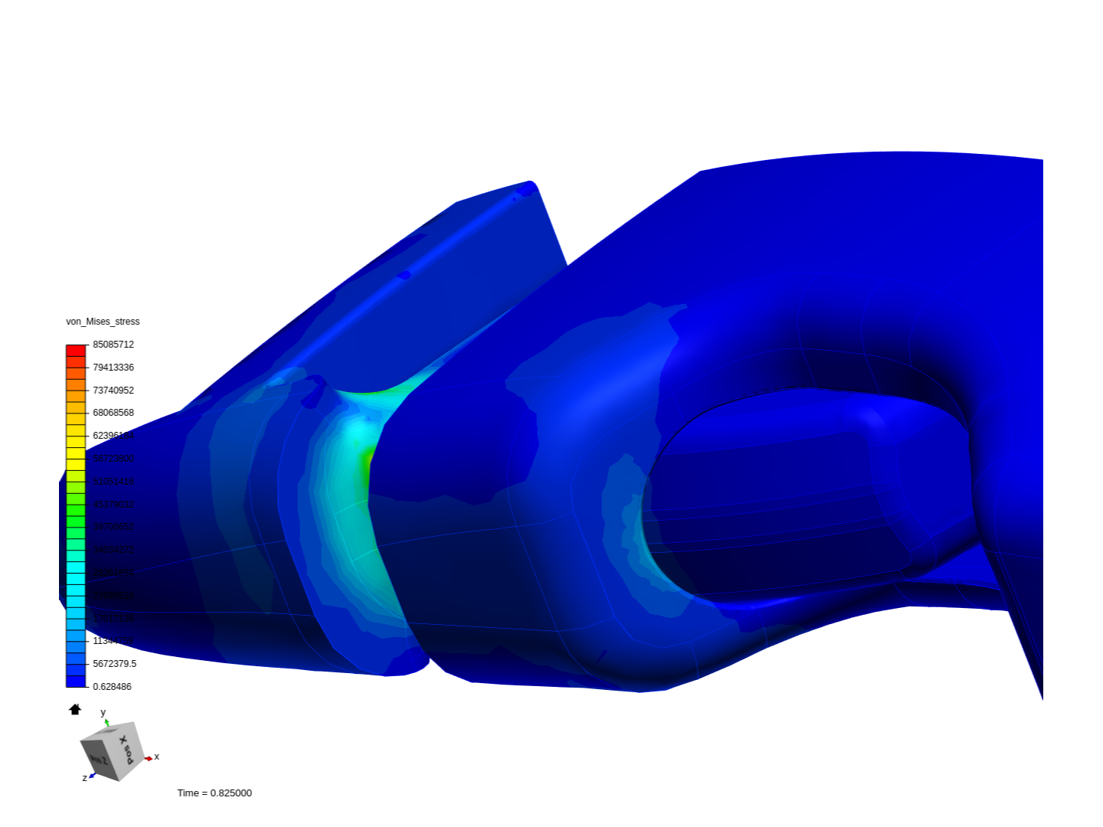Click the legend value 73740952
The image size is (1103, 827).
[x=113, y=391]
